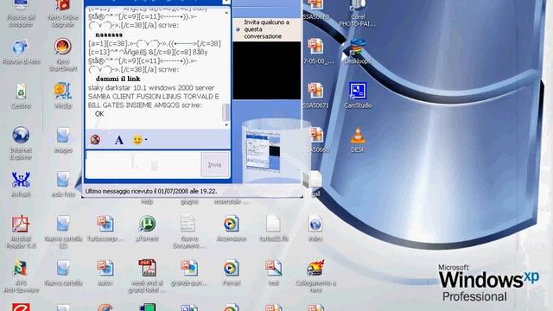The height and width of the screenshot is (311, 553).
Task: Click the chat history scrollbar up arrow
Action: pyautogui.click(x=226, y=12)
